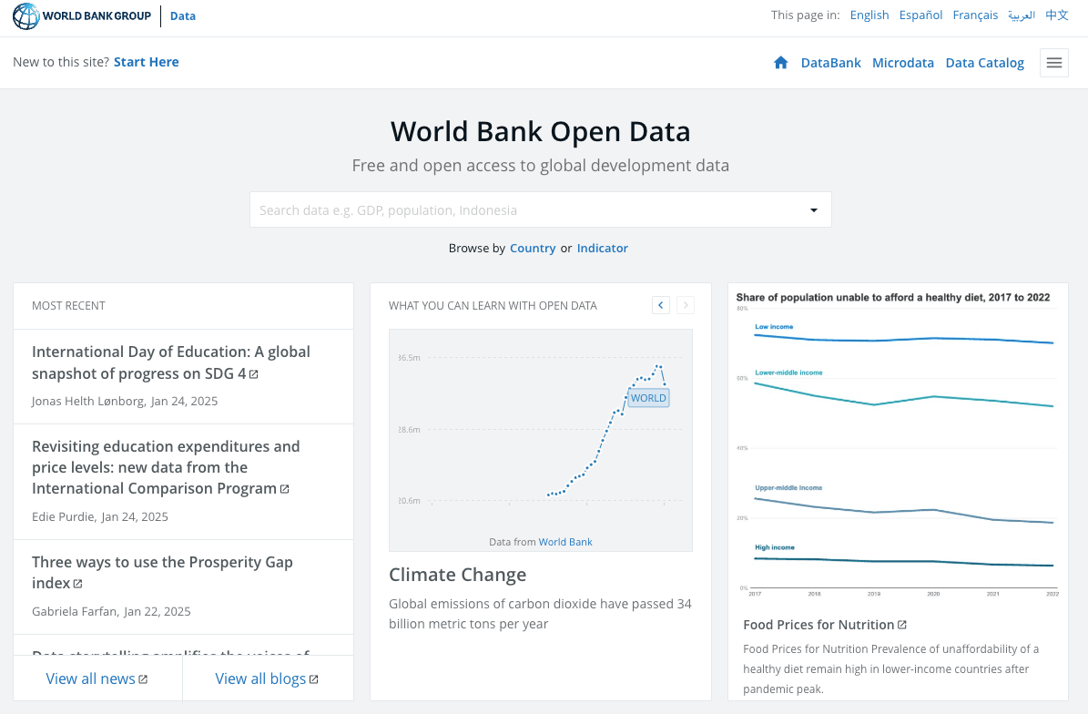1088x714 pixels.
Task: Click author name Jonas Helth Lønborg
Action: point(88,401)
